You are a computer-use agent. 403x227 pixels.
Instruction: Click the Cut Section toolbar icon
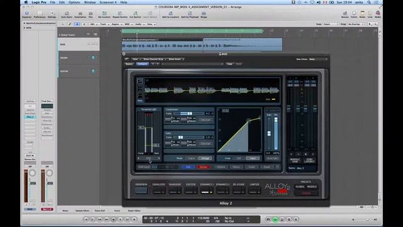(x=135, y=14)
